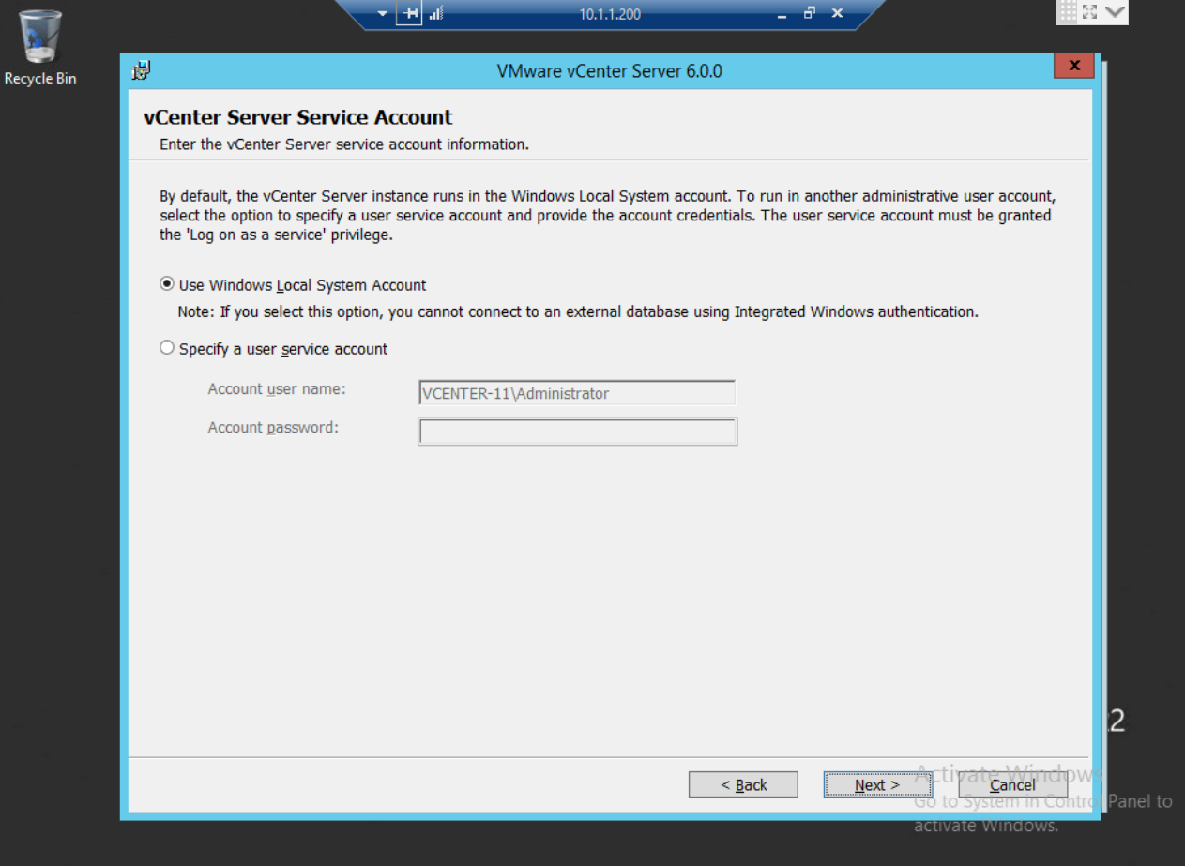
Task: Click the 'Account password:' label
Action: [x=273, y=427]
